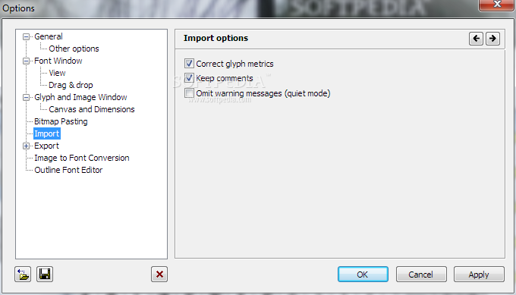Expand the Export tree node
516x295 pixels.
click(x=26, y=146)
